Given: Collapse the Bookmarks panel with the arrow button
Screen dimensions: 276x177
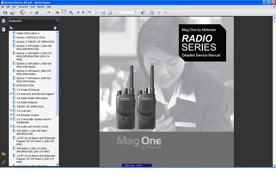Looking at the screenshot, I should pyautogui.click(x=57, y=21).
